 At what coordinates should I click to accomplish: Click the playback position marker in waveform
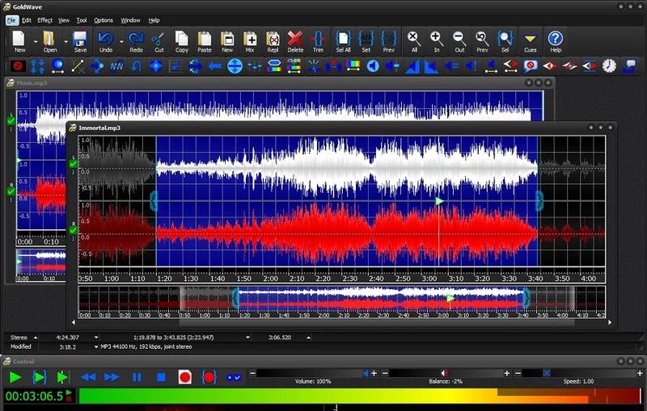click(x=439, y=200)
